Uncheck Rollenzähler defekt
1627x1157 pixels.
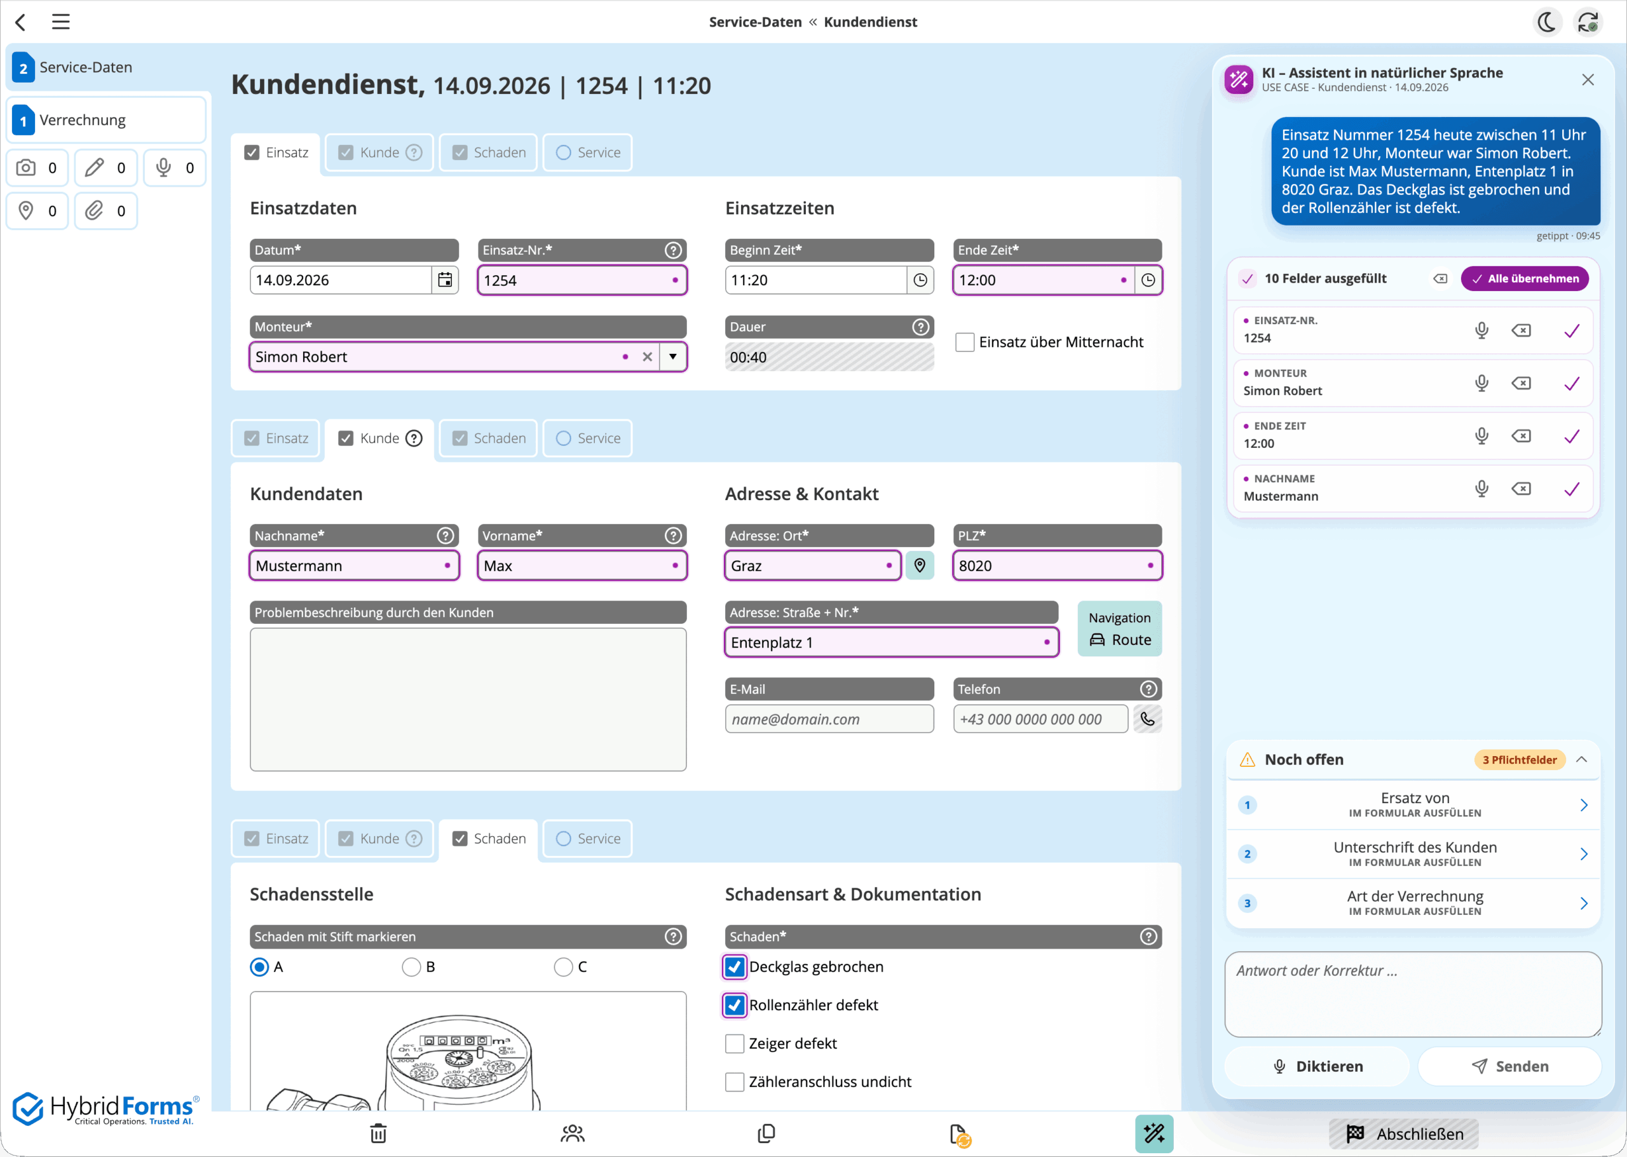(x=735, y=1005)
